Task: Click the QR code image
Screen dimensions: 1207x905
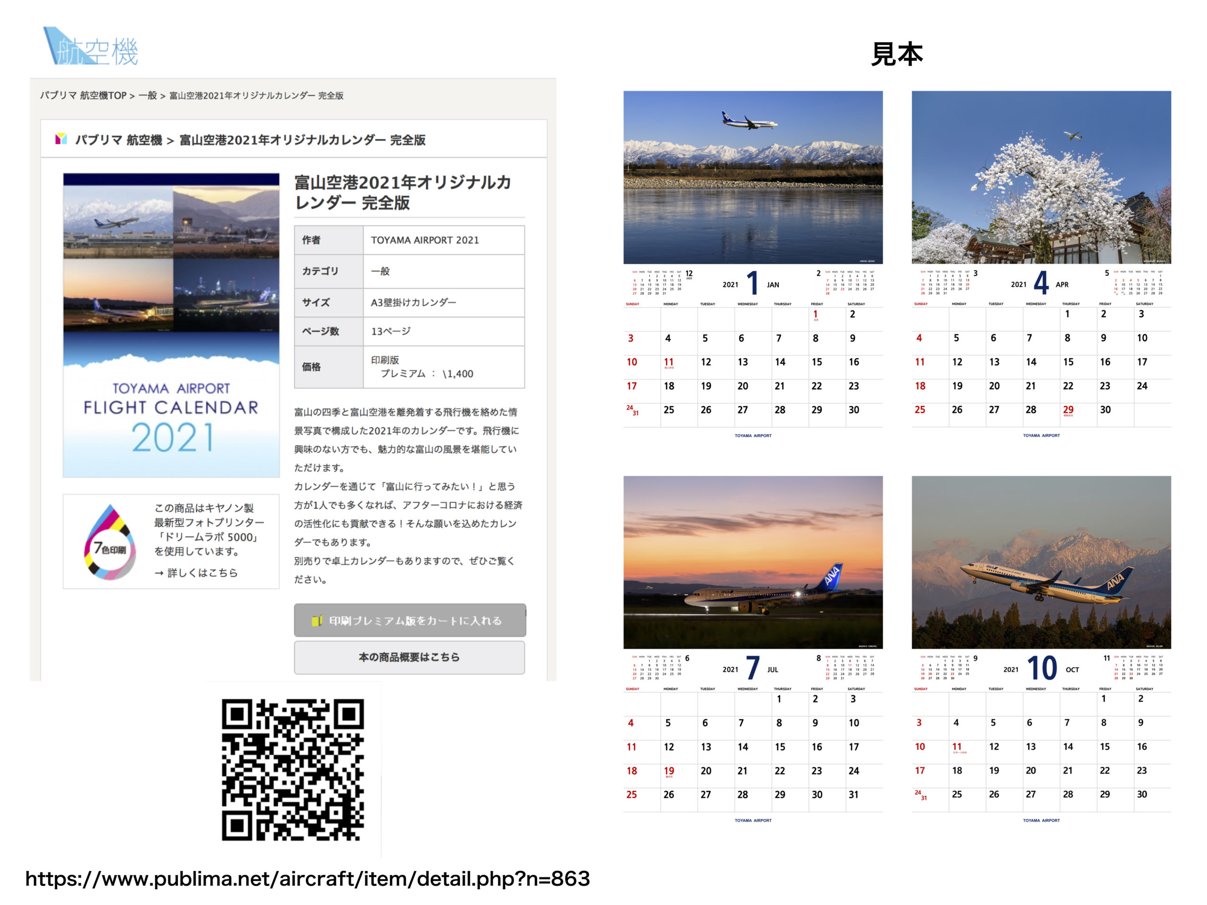Action: coord(293,770)
